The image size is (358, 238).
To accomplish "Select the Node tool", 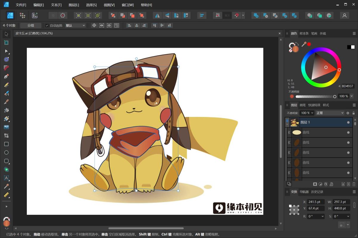I will pyautogui.click(x=6, y=51).
